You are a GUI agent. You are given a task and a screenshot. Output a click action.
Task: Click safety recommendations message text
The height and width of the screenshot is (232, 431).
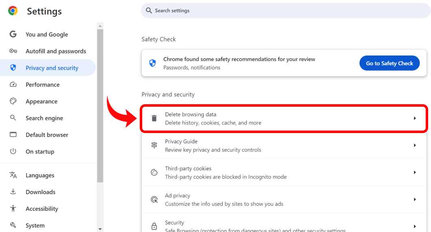tap(239, 59)
